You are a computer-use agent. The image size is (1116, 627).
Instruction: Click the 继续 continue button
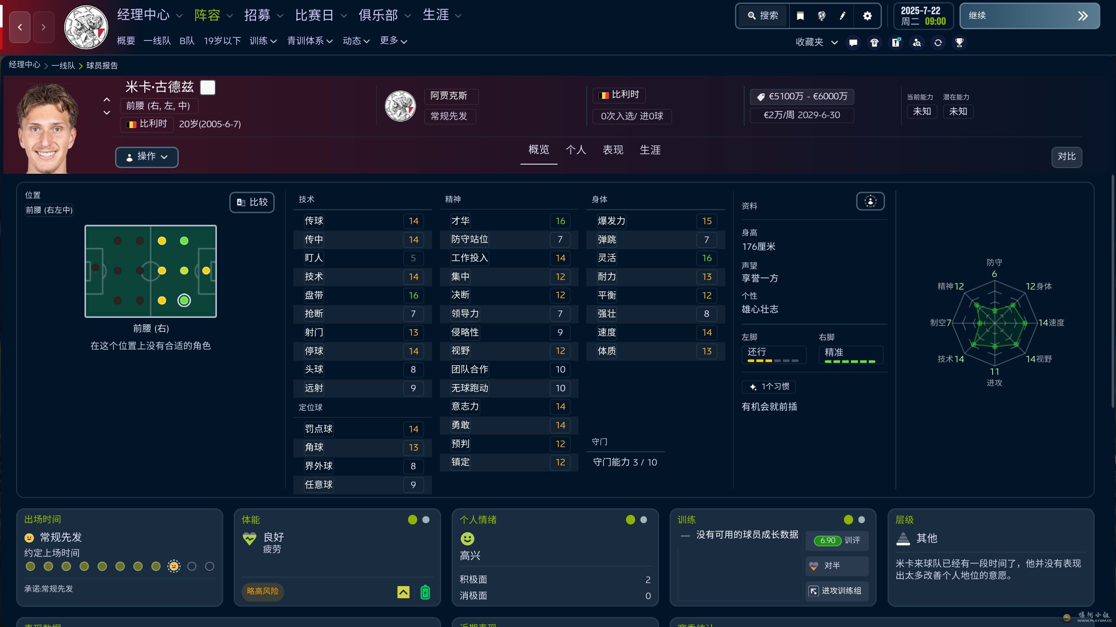(x=1029, y=16)
